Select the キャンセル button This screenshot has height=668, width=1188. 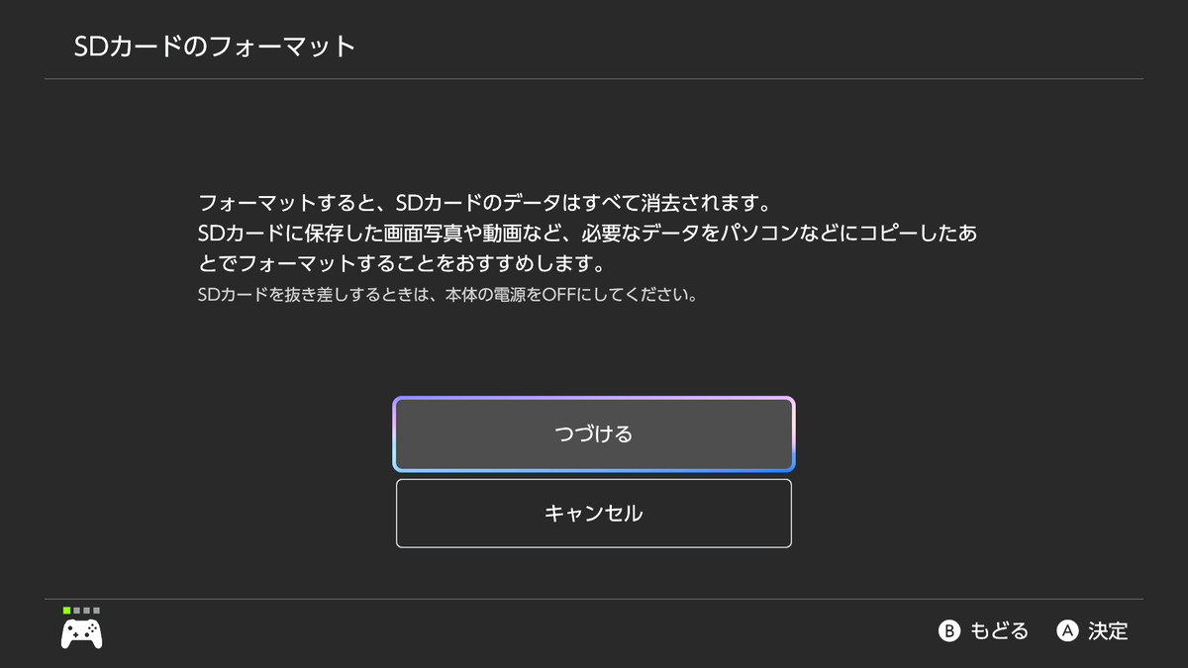(593, 514)
